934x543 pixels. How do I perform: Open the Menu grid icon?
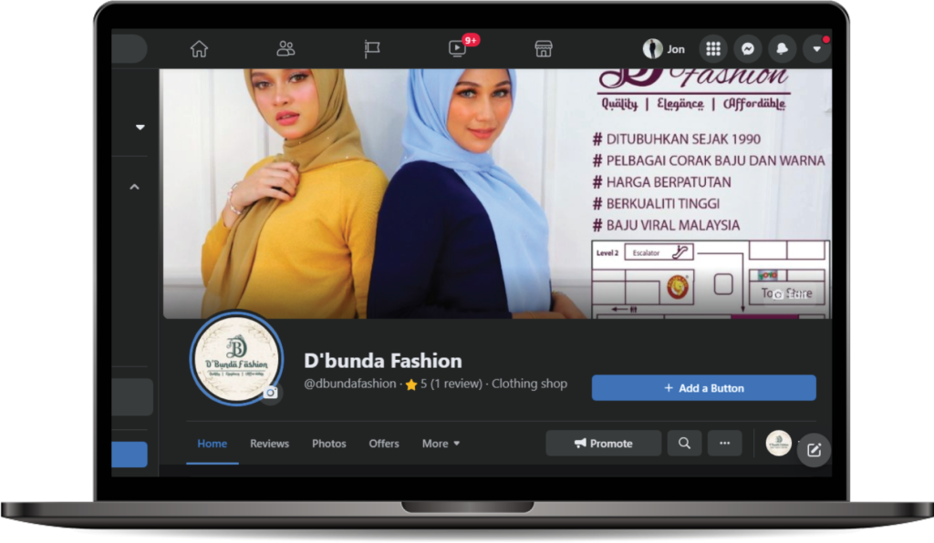coord(712,48)
